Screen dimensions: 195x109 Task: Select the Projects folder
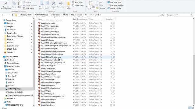9,39
